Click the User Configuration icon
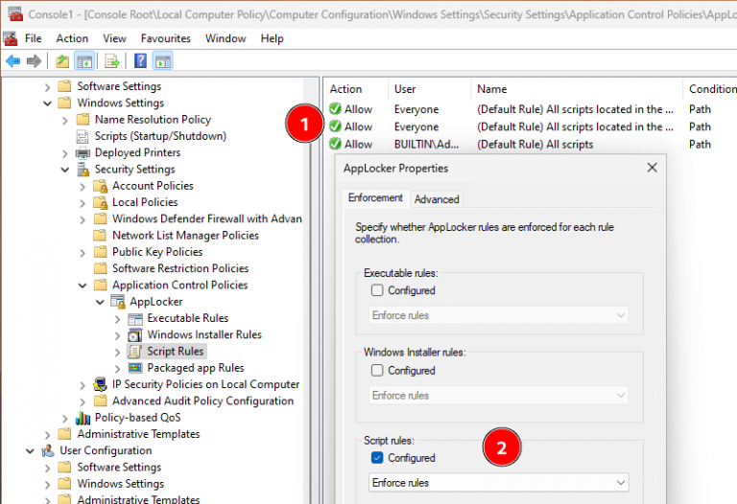 click(47, 451)
